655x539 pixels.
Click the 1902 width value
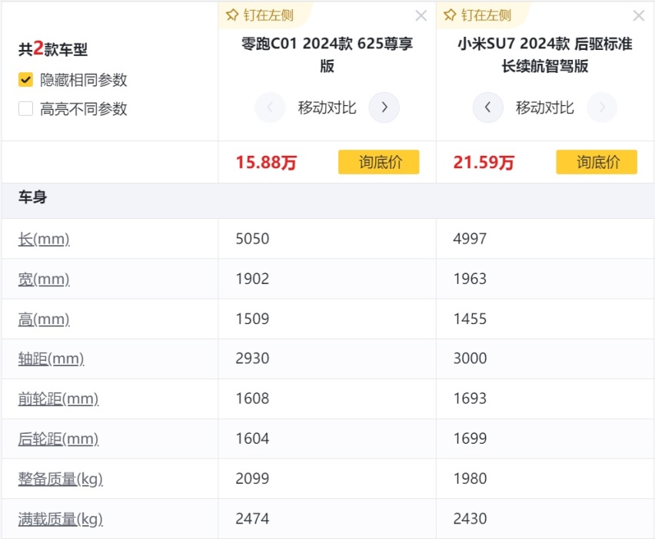[x=252, y=279]
